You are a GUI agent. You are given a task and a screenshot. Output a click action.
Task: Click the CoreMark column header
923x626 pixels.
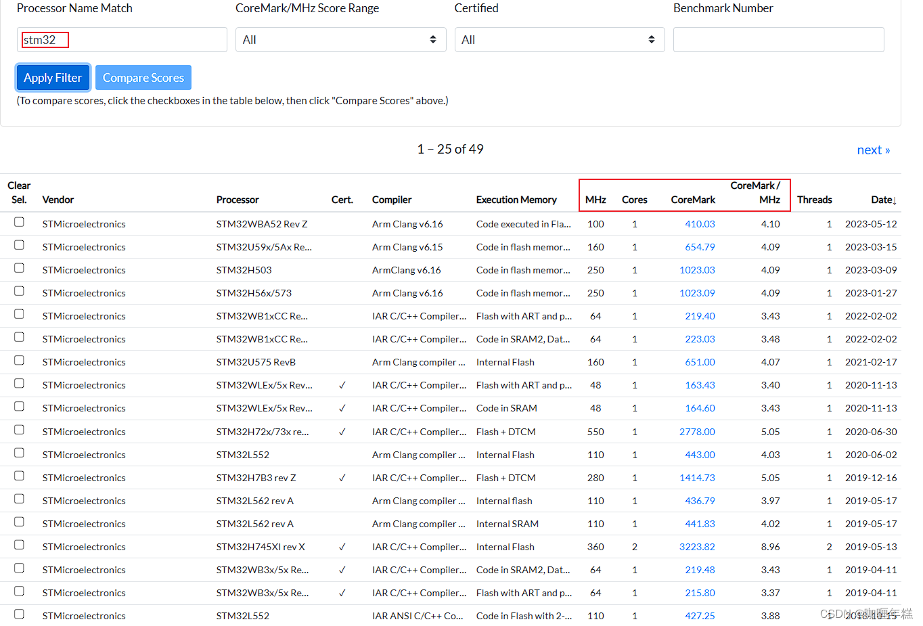point(693,200)
